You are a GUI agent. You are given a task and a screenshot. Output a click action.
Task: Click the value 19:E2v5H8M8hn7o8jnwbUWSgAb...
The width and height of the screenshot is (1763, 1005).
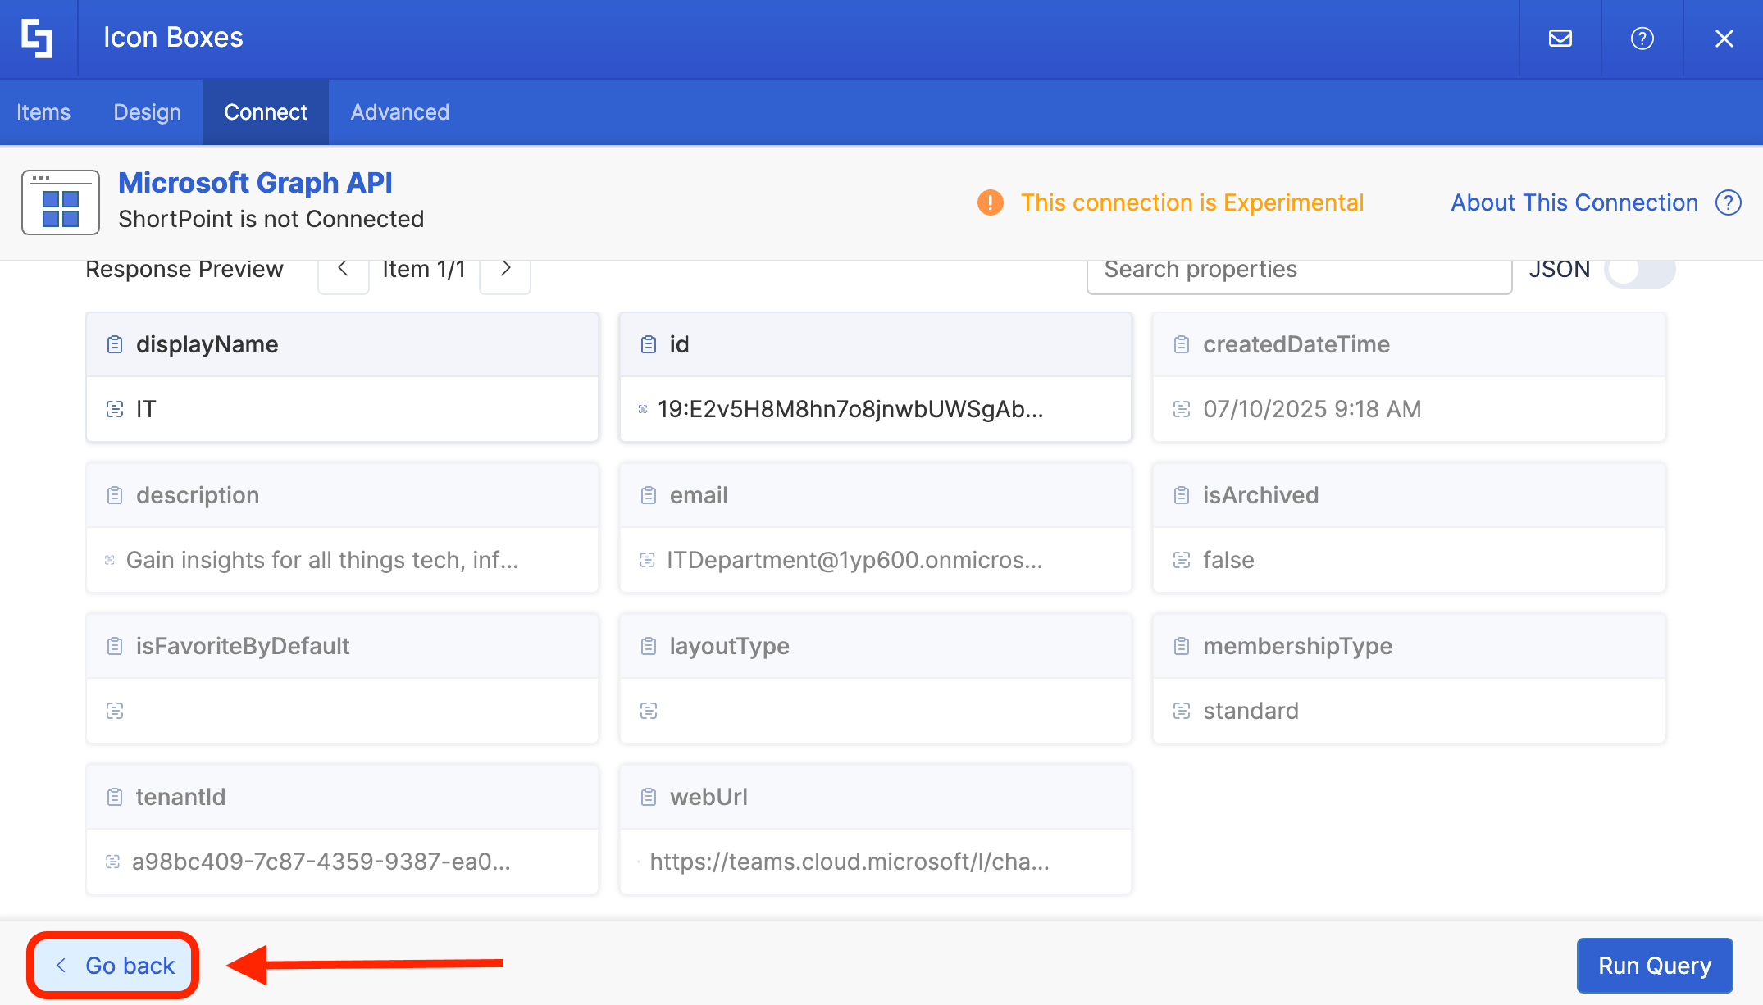pos(850,409)
